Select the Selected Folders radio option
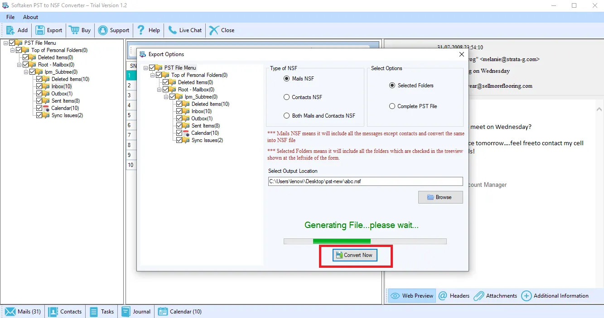Image resolution: width=604 pixels, height=318 pixels. (x=392, y=85)
